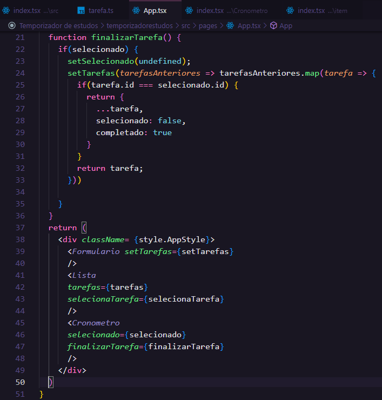Click the TypeScript icon on tarefa.ts tab
The height and width of the screenshot is (400, 382).
pos(81,11)
